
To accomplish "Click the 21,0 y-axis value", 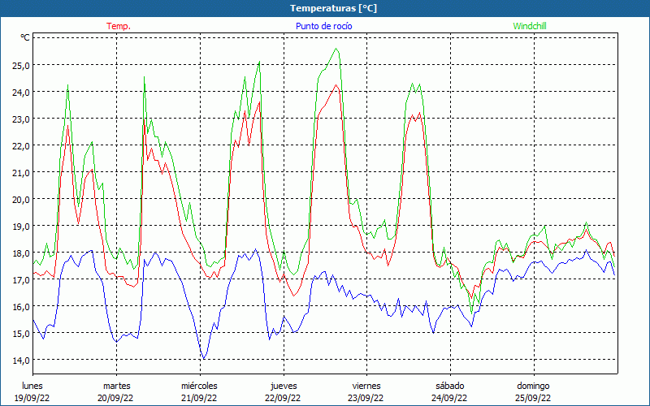I will coord(21,173).
